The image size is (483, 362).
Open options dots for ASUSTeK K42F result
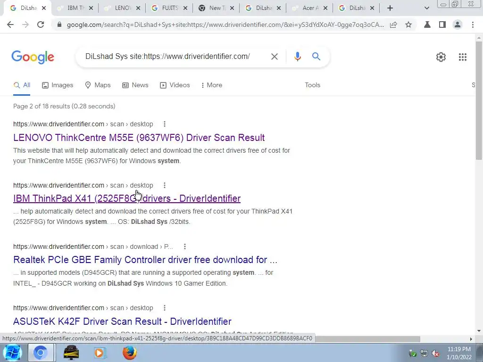click(x=165, y=308)
